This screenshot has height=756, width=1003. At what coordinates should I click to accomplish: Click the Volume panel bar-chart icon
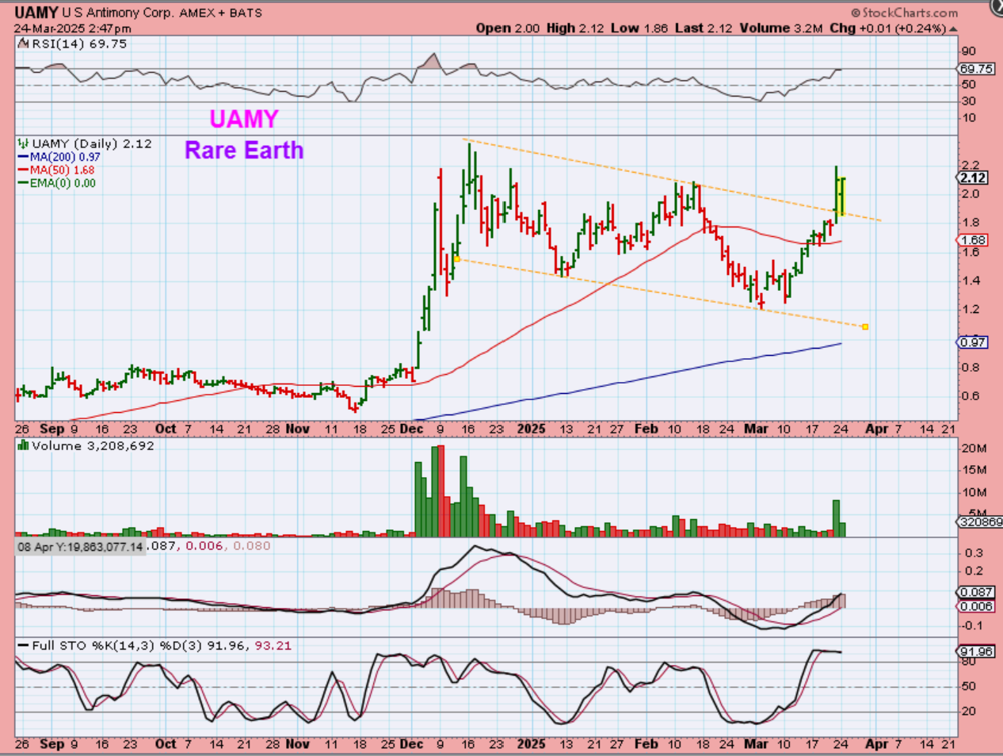coord(23,446)
